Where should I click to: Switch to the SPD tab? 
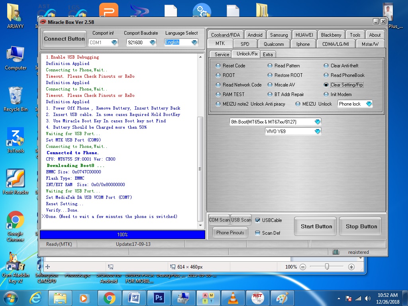pyautogui.click(x=245, y=44)
